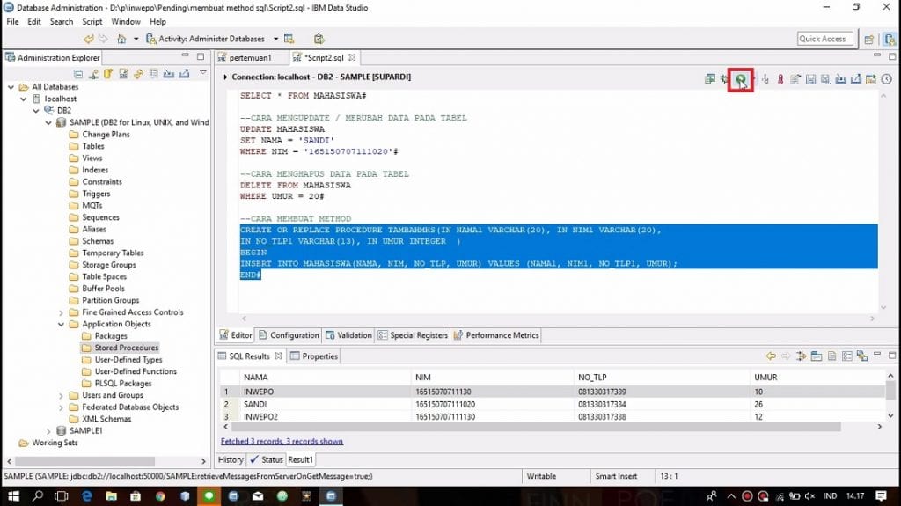
Task: Click in the Quick Access search field
Action: point(824,39)
